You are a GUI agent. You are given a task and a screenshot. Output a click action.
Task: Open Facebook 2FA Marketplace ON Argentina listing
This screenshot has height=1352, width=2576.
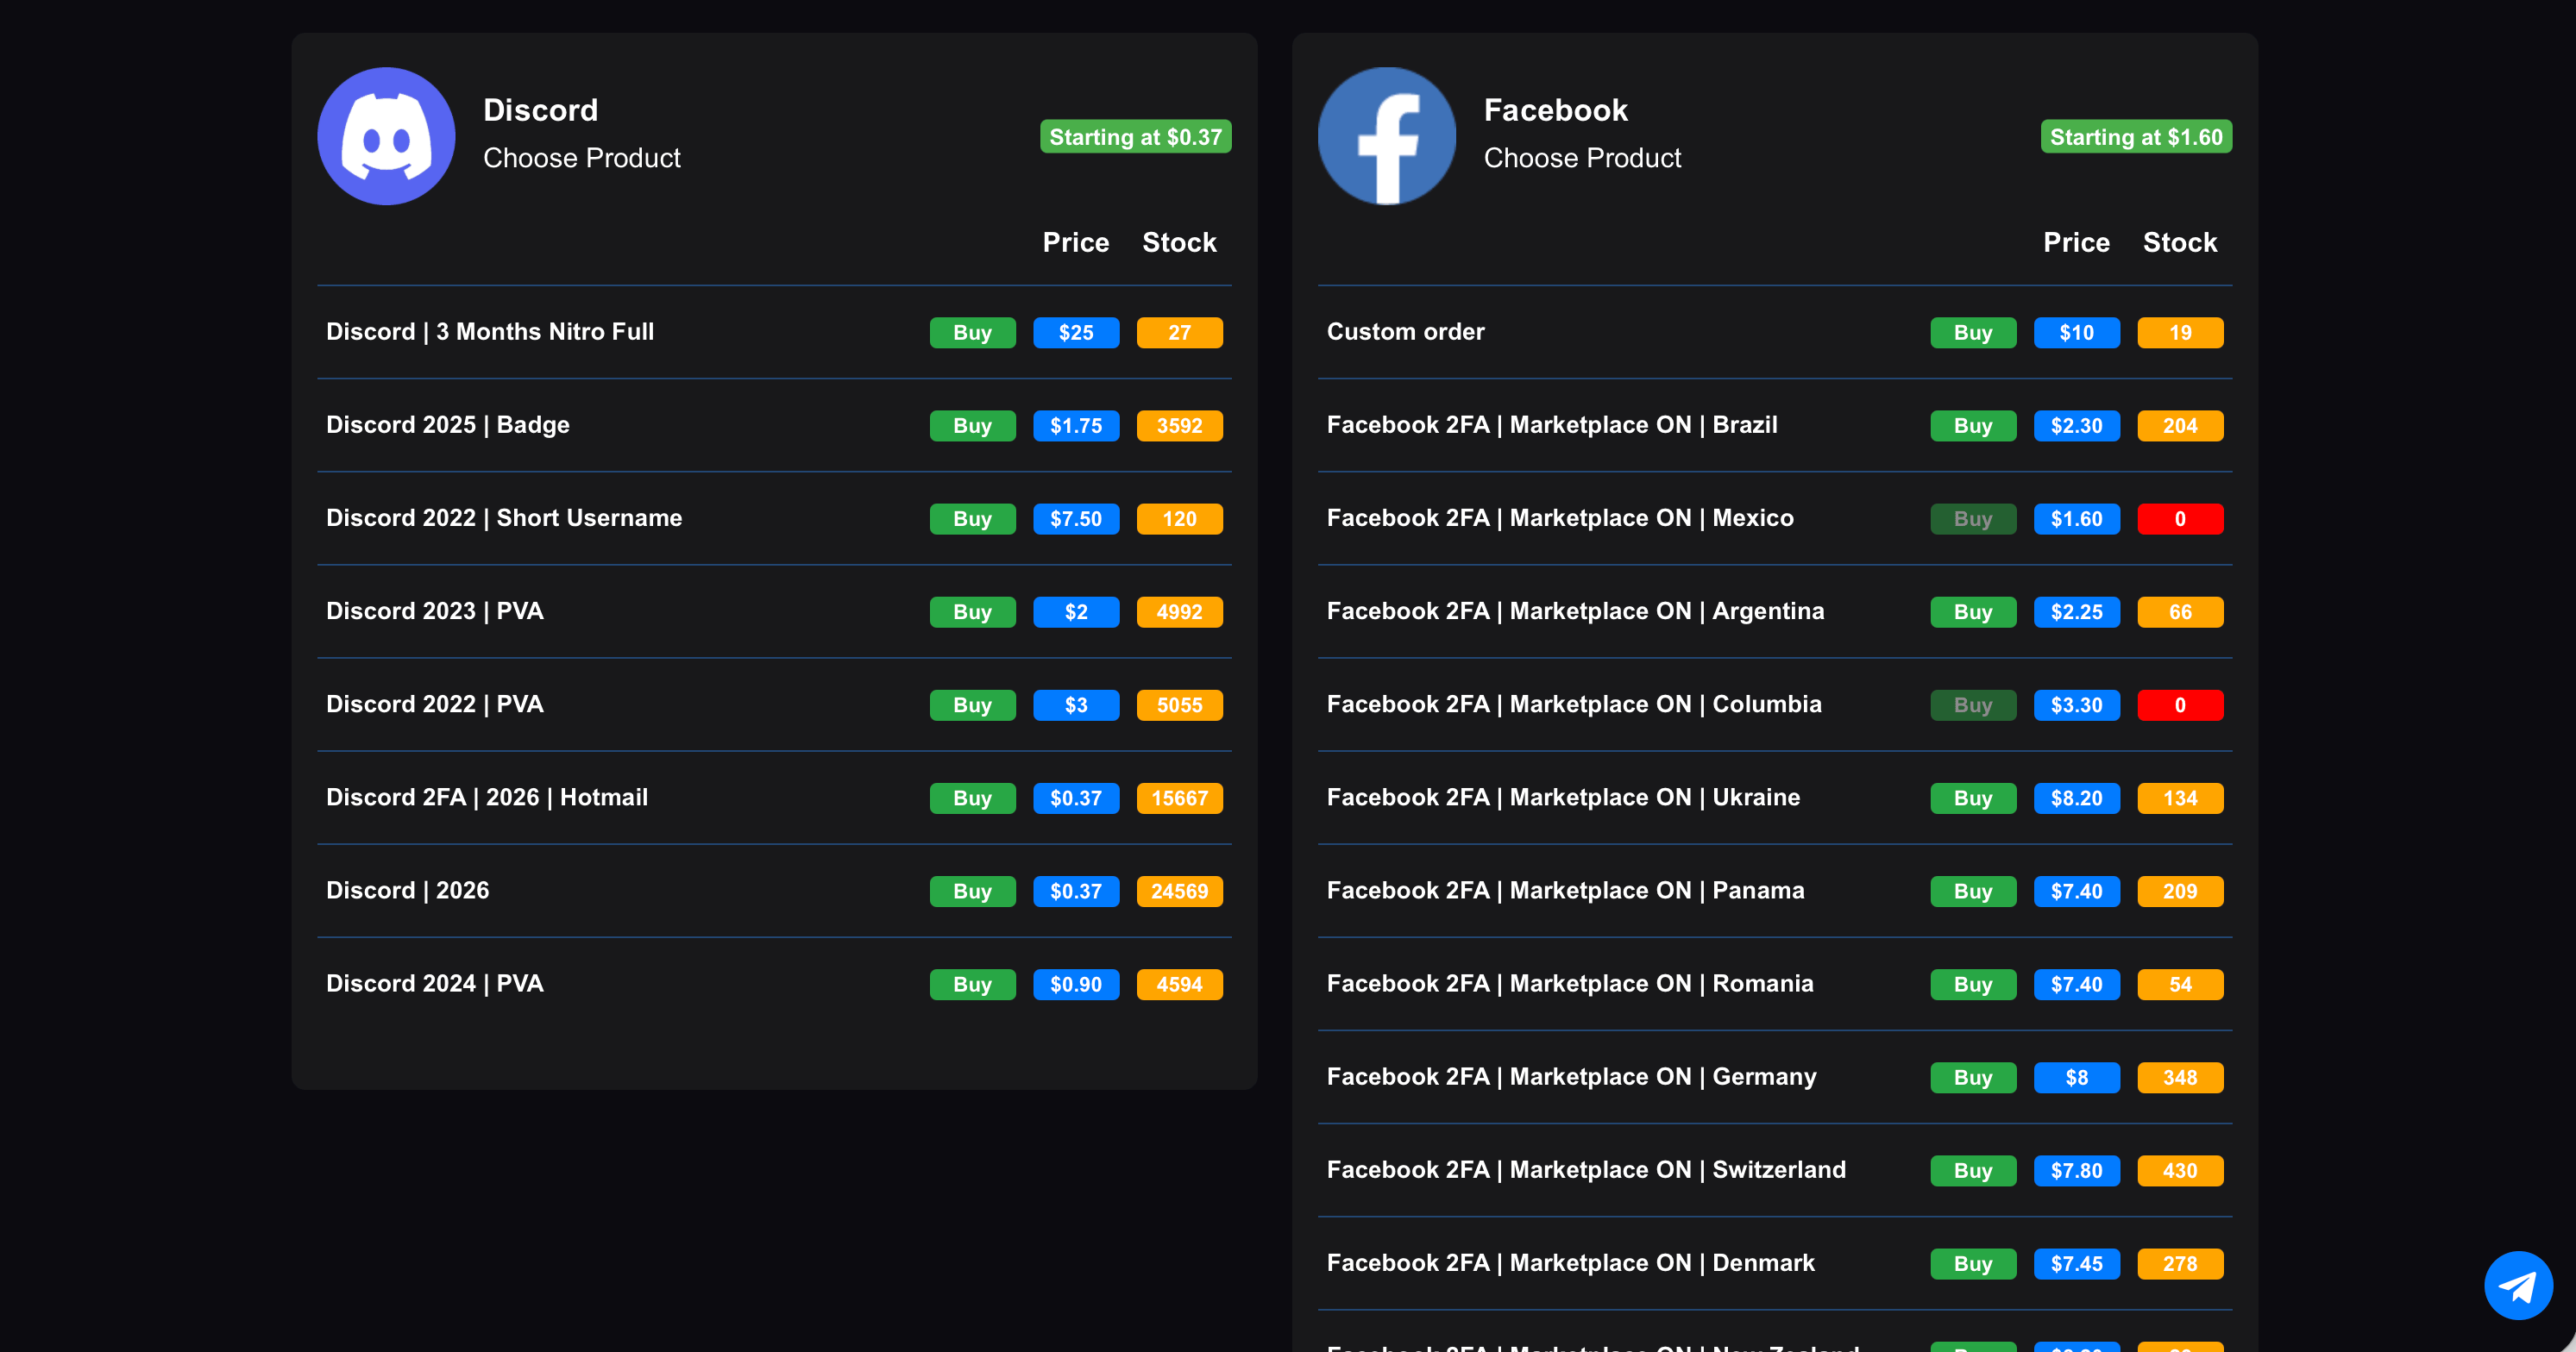tap(1575, 610)
